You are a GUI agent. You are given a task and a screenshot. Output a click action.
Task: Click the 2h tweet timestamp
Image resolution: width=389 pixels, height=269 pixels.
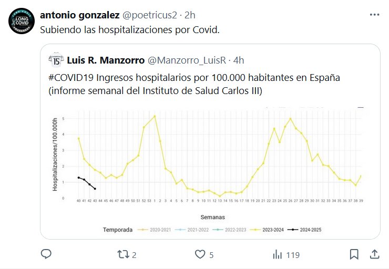click(190, 15)
